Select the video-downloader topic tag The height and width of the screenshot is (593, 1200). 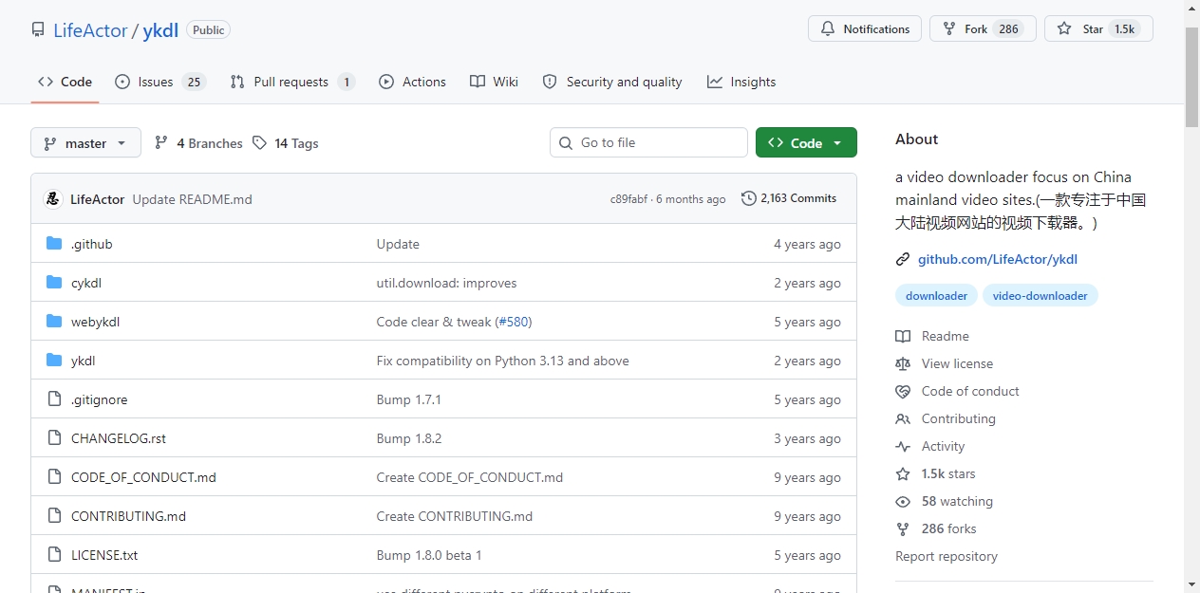[1041, 296]
